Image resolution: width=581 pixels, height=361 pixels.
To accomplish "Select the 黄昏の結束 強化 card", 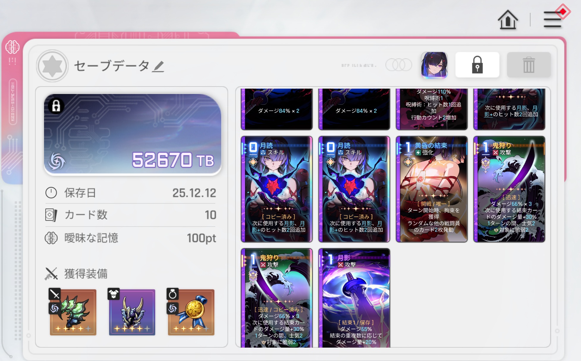I will 431,189.
